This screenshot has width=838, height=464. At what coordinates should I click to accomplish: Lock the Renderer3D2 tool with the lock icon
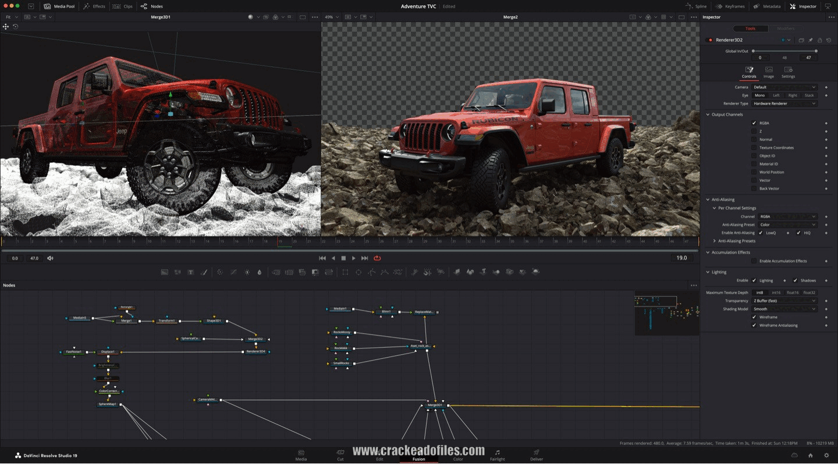click(x=819, y=40)
